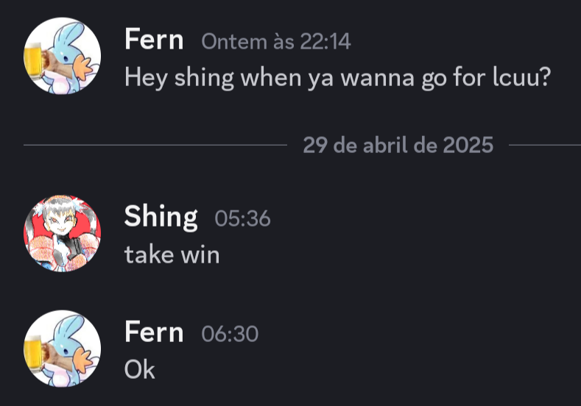Open Fern's avatar beside the Ok message
Screen dimensions: 581x406
(x=63, y=349)
